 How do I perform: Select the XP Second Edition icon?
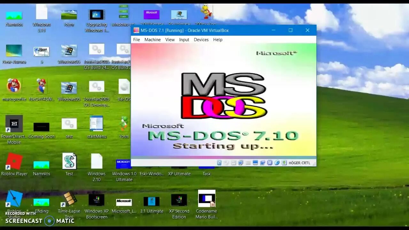(179, 206)
